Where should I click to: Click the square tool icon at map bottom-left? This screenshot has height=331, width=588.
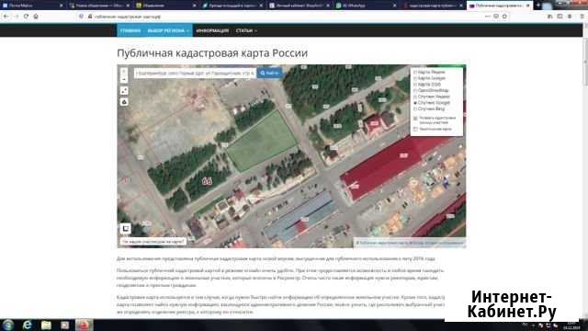point(126,228)
